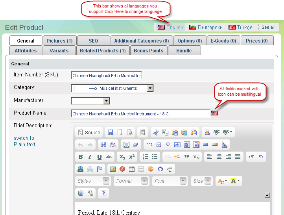This screenshot has height=215, width=284.
Task: Open the Bonus Points tab
Action: tap(148, 50)
